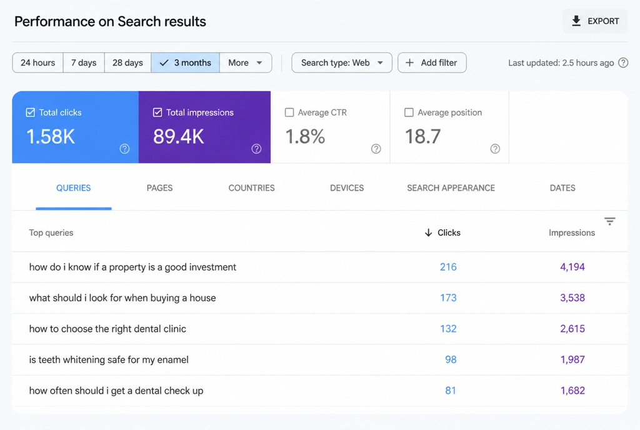Click the table filter rows icon
640x430 pixels.
tap(610, 221)
